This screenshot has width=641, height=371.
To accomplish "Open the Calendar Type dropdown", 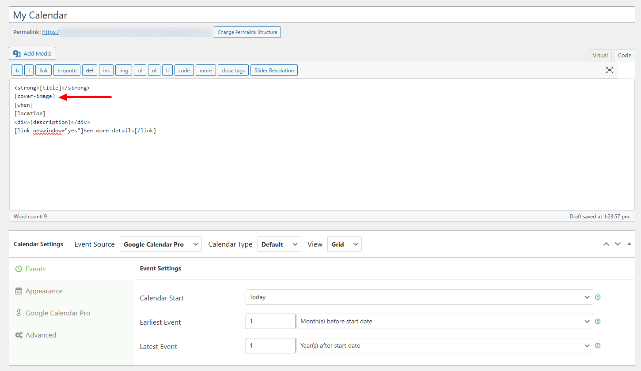I will click(x=279, y=244).
